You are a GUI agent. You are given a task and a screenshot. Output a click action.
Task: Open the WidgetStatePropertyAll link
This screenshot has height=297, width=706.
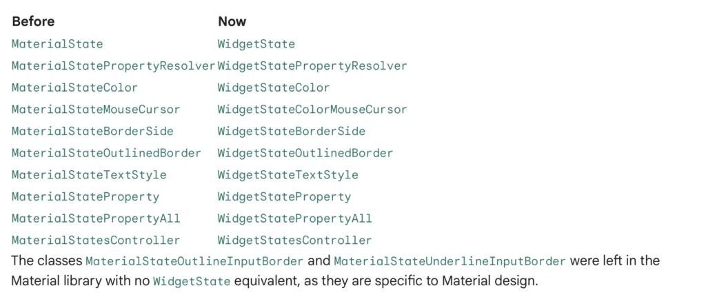click(x=294, y=218)
